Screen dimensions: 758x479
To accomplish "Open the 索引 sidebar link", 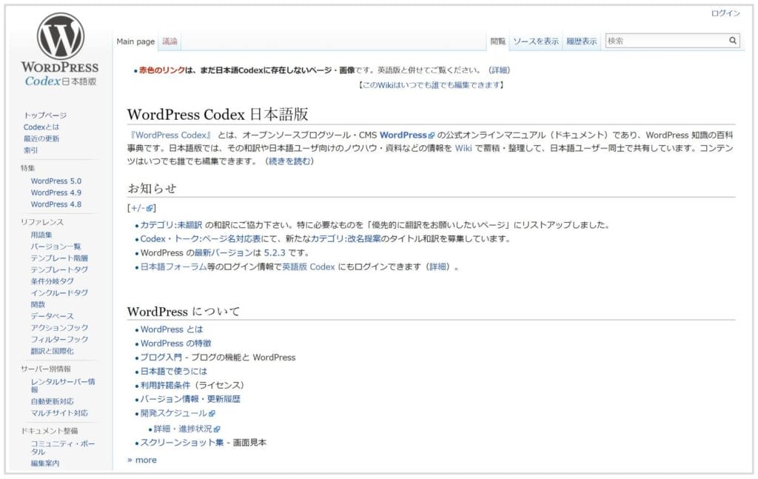I will coord(30,150).
